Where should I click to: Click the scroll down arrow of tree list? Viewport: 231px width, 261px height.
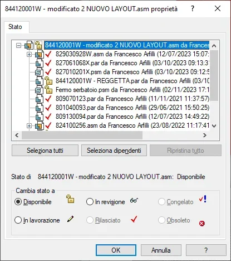[x=214, y=126]
